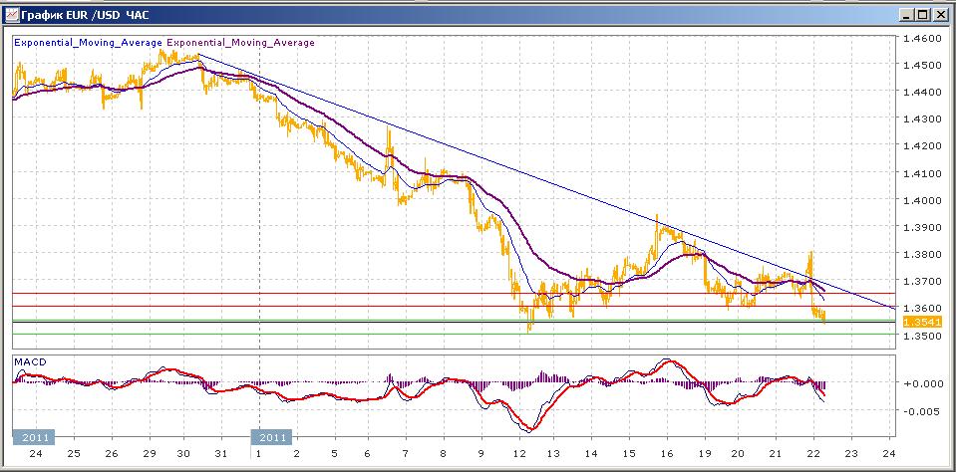The height and width of the screenshot is (472, 956).
Task: Click the 1.3900 price axis label
Action: click(922, 227)
